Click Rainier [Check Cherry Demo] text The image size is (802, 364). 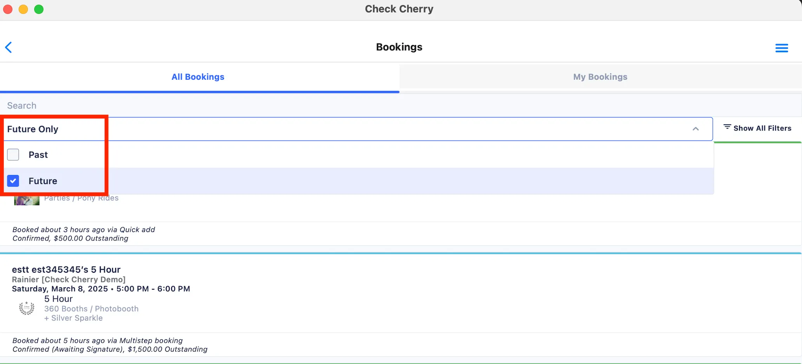(69, 280)
